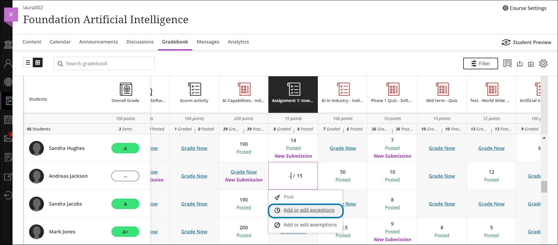
Task: Click the upload gradebook icon
Action: click(x=520, y=64)
